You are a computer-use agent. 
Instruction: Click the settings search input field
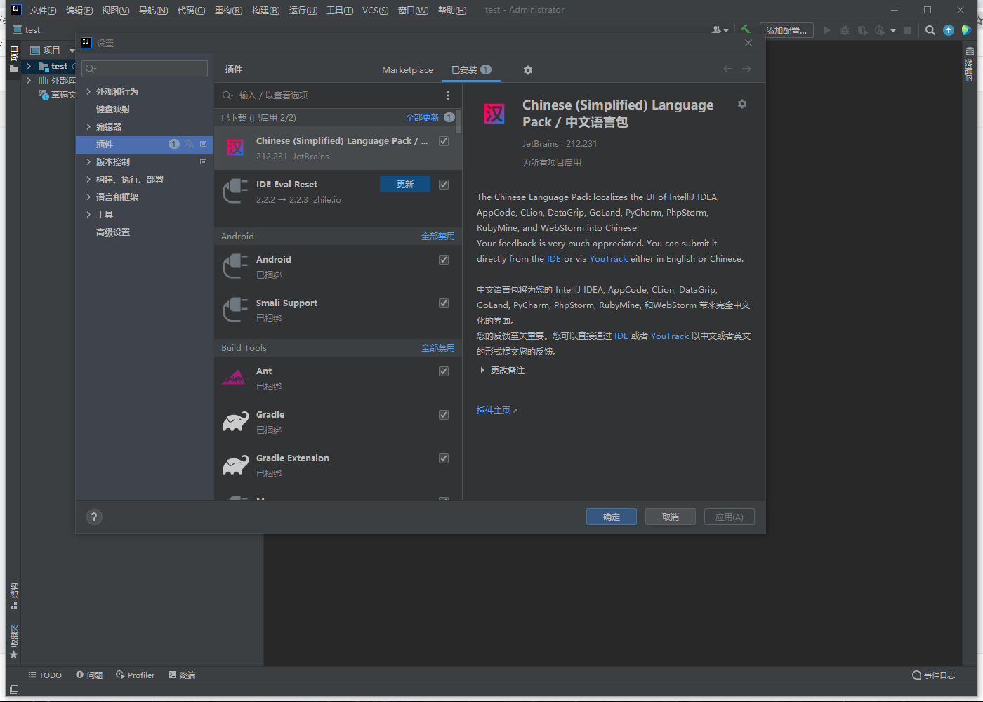145,68
